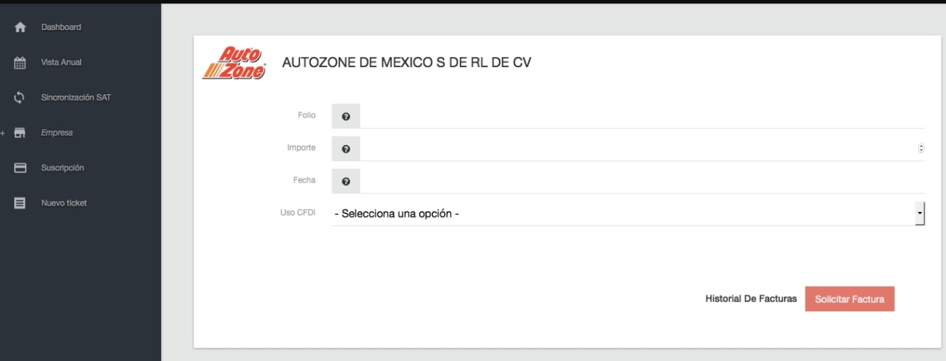This screenshot has height=361, width=946.
Task: Click the Importe help question icon
Action: [346, 149]
